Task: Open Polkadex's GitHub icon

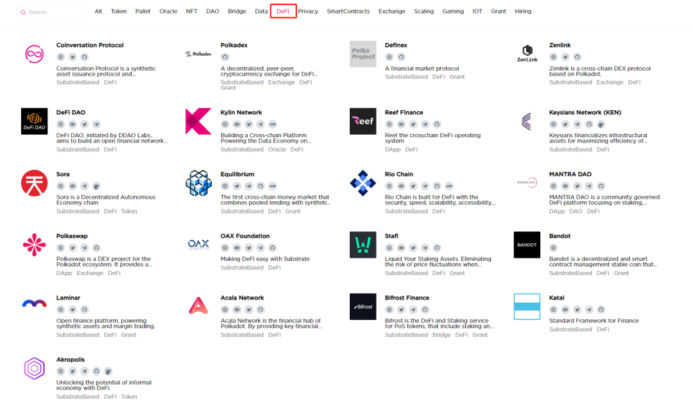Action: 225,57
